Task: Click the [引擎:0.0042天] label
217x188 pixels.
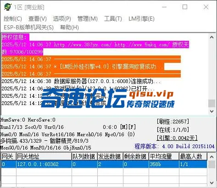Action: coord(177,138)
